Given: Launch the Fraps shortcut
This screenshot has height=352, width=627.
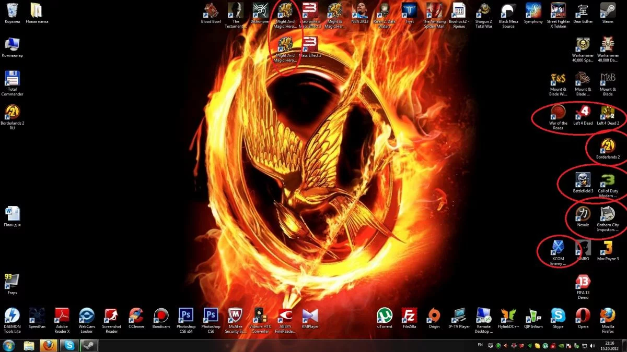Looking at the screenshot, I should point(13,285).
